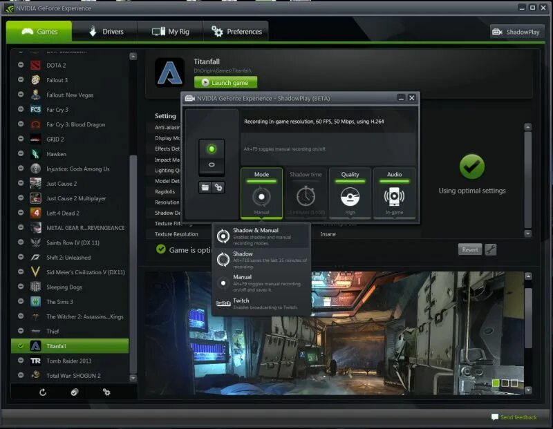Select Shadow & Manual recording mode
Screen dimensions: 553x429
click(x=262, y=236)
